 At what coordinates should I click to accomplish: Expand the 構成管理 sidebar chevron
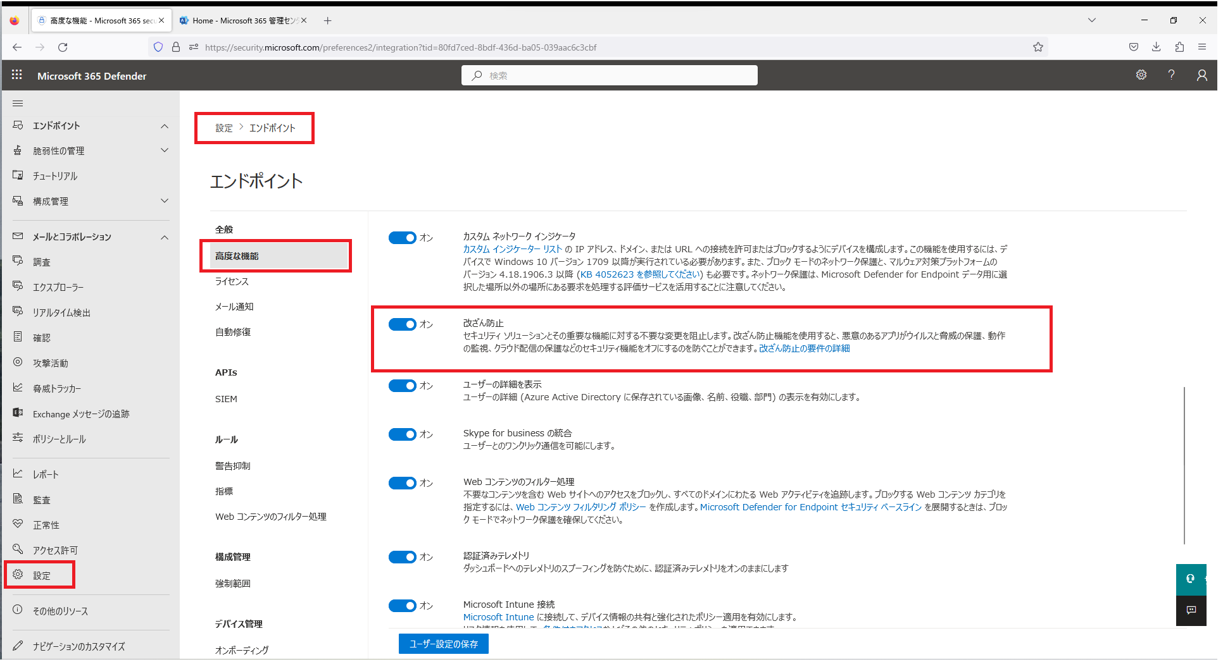click(x=165, y=202)
